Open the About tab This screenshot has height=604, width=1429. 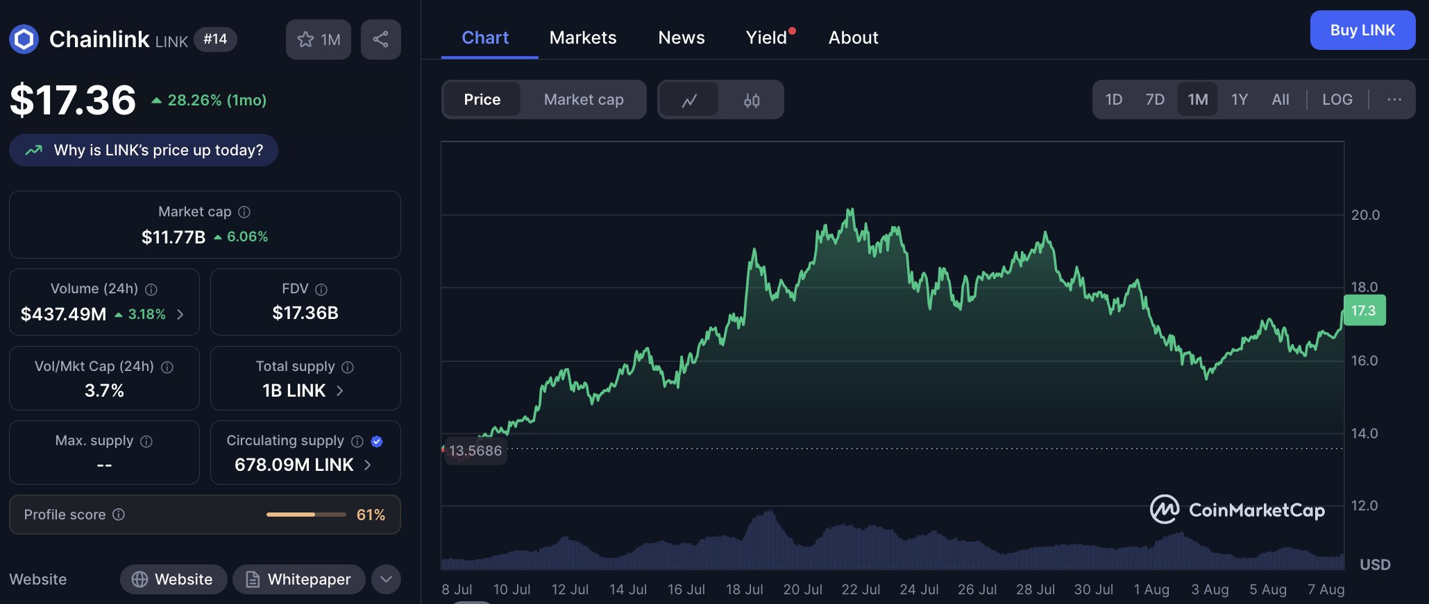pyautogui.click(x=854, y=38)
